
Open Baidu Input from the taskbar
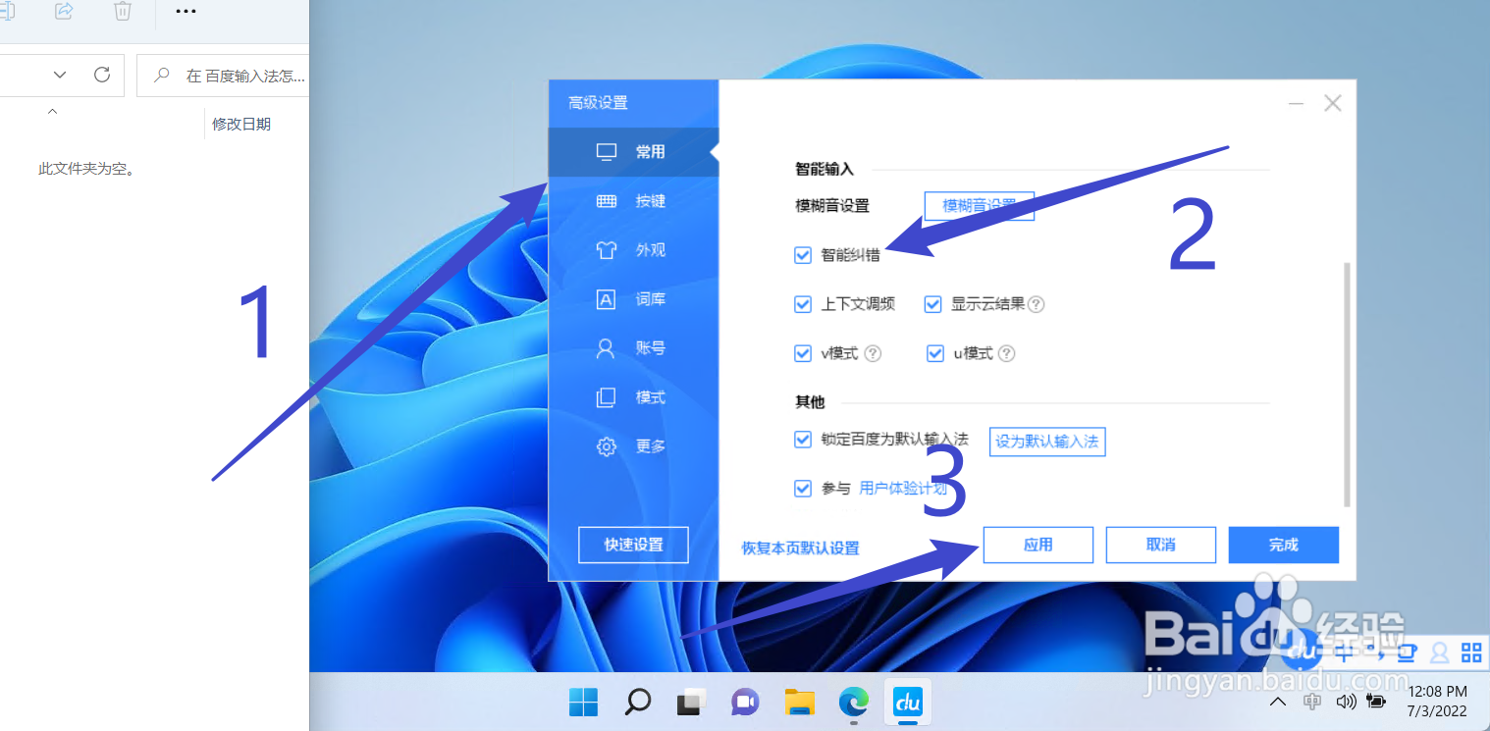click(907, 703)
